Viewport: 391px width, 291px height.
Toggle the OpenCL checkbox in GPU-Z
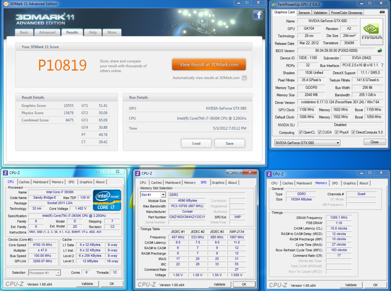[300, 133]
